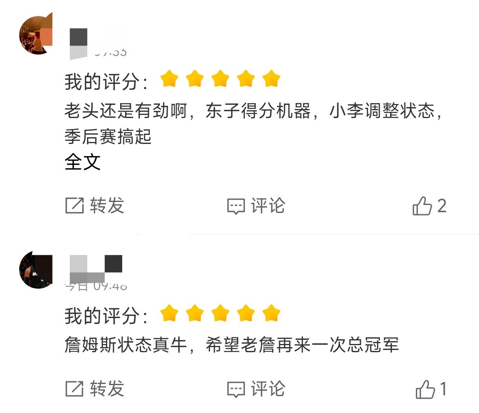Click the like count number 2
Viewport: 479px width, 413px height.
click(x=442, y=206)
